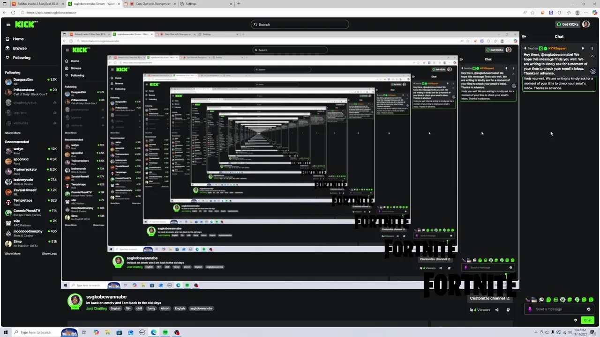
Task: Reload the page
Action: click(13, 13)
